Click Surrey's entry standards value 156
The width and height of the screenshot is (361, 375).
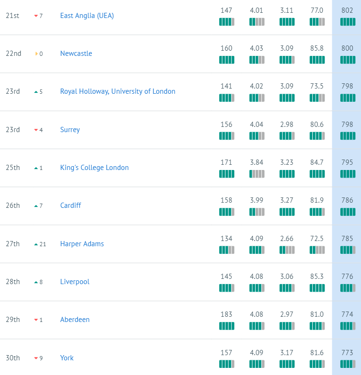pos(226,125)
